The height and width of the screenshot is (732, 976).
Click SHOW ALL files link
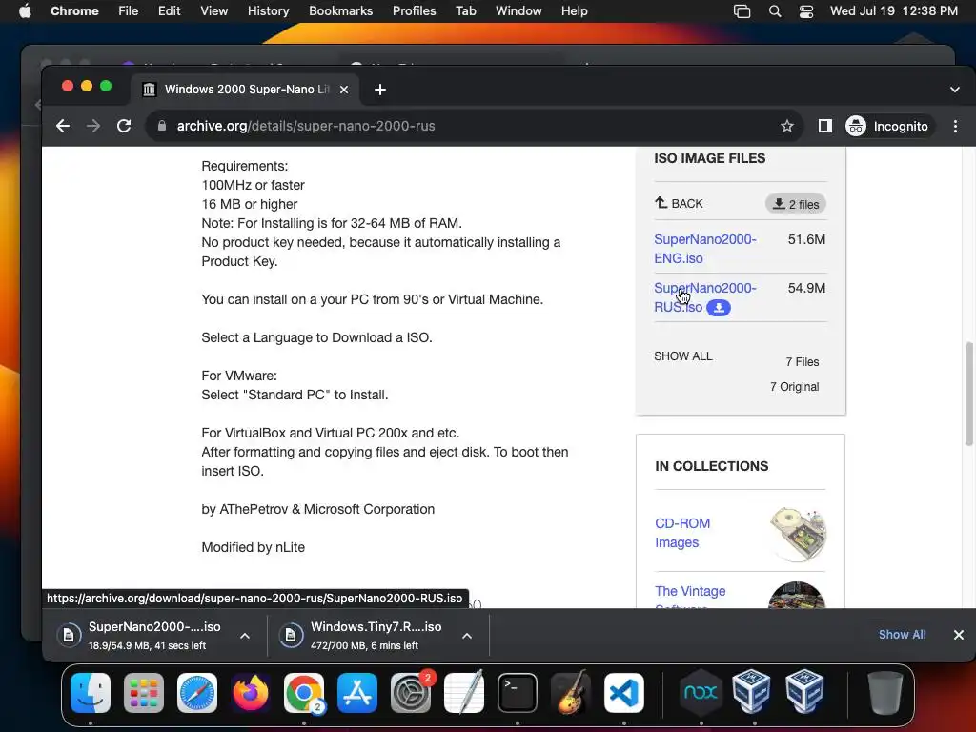click(x=682, y=356)
